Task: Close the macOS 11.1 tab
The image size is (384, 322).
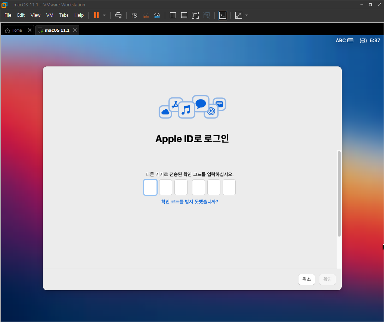Action: [75, 30]
